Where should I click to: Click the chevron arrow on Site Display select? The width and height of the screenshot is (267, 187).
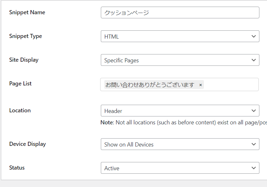click(253, 60)
